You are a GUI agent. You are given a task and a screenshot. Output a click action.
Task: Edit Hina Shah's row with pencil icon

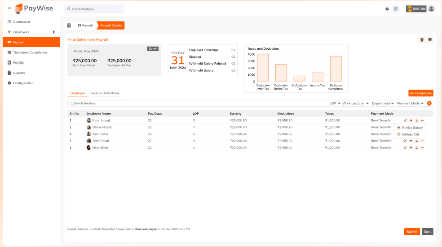[x=405, y=147]
